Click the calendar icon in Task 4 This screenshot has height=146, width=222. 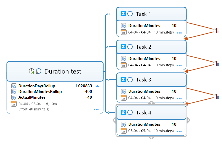124,131
